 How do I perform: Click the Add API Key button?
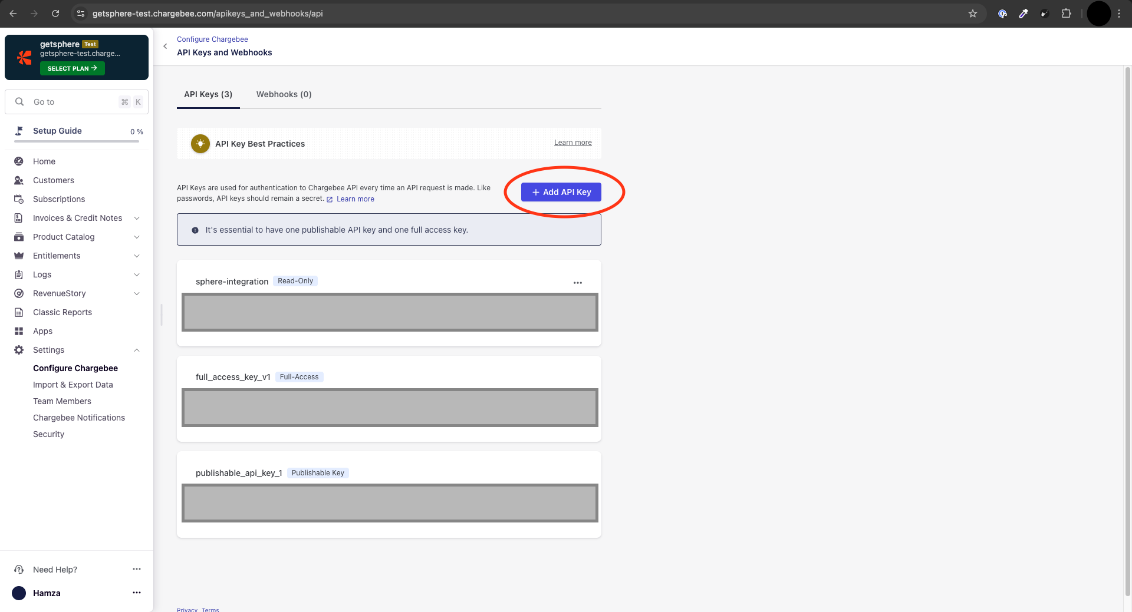(561, 192)
